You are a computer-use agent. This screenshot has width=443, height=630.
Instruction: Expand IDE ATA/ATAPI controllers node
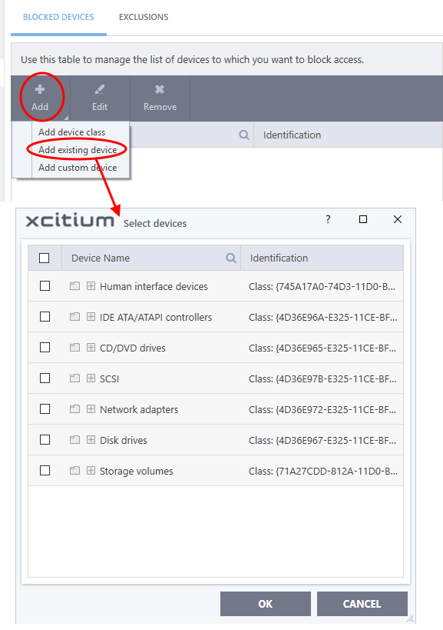pos(91,317)
